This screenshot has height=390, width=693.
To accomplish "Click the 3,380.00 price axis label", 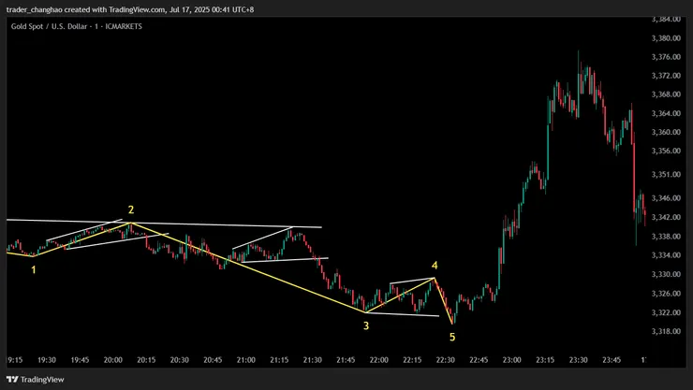I will pos(666,38).
